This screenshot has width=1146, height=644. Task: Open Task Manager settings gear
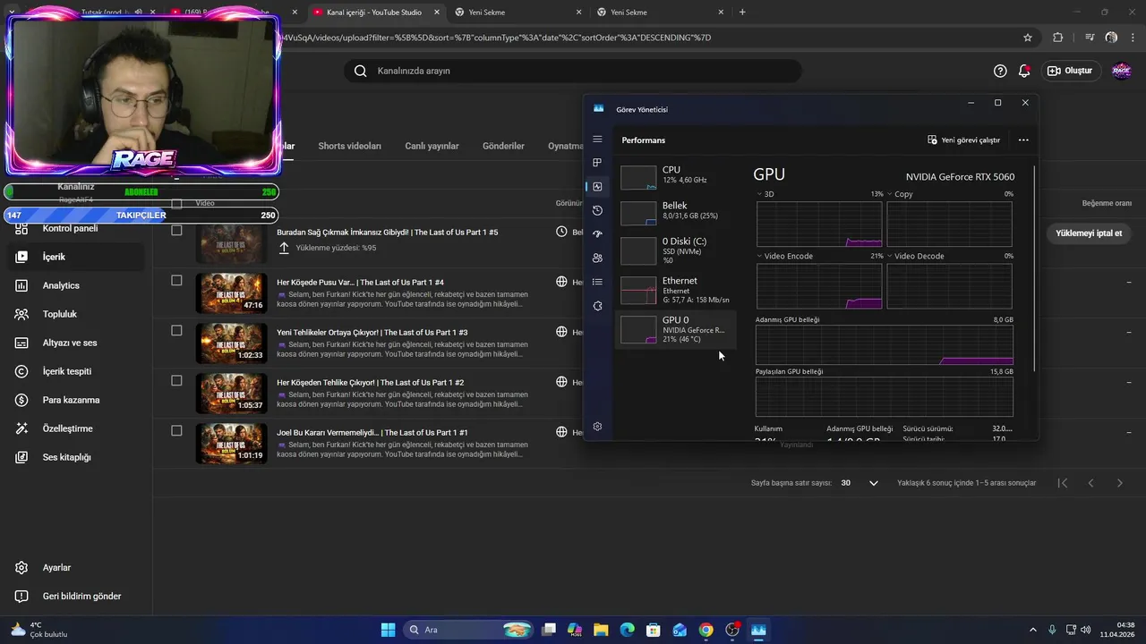click(x=597, y=427)
